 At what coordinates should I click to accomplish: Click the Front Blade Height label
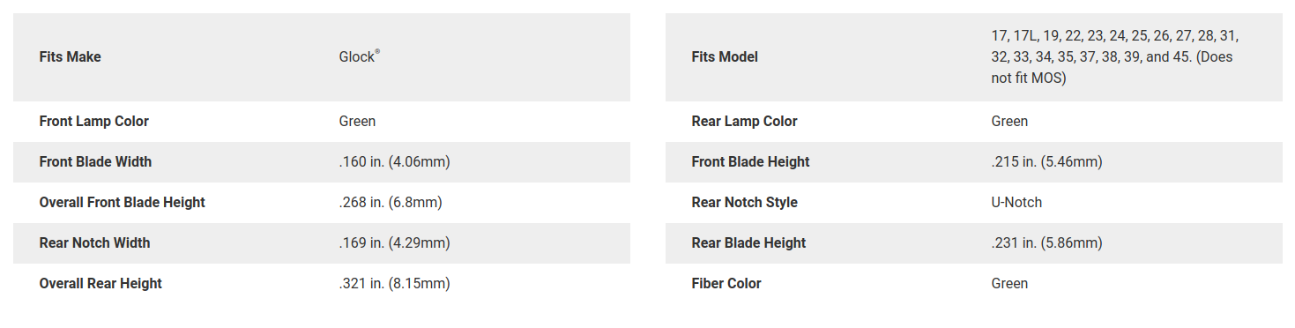pyautogui.click(x=751, y=162)
